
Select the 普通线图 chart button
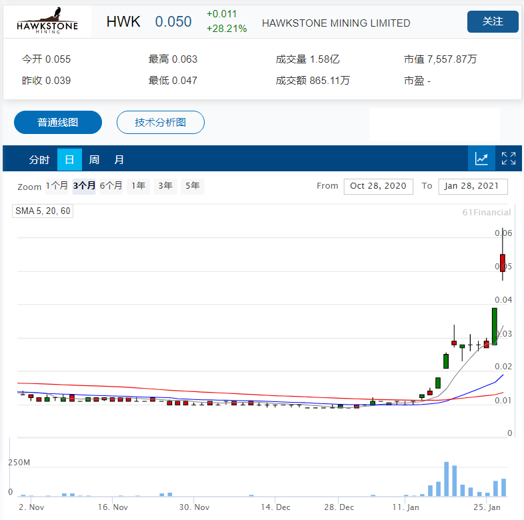(x=58, y=122)
